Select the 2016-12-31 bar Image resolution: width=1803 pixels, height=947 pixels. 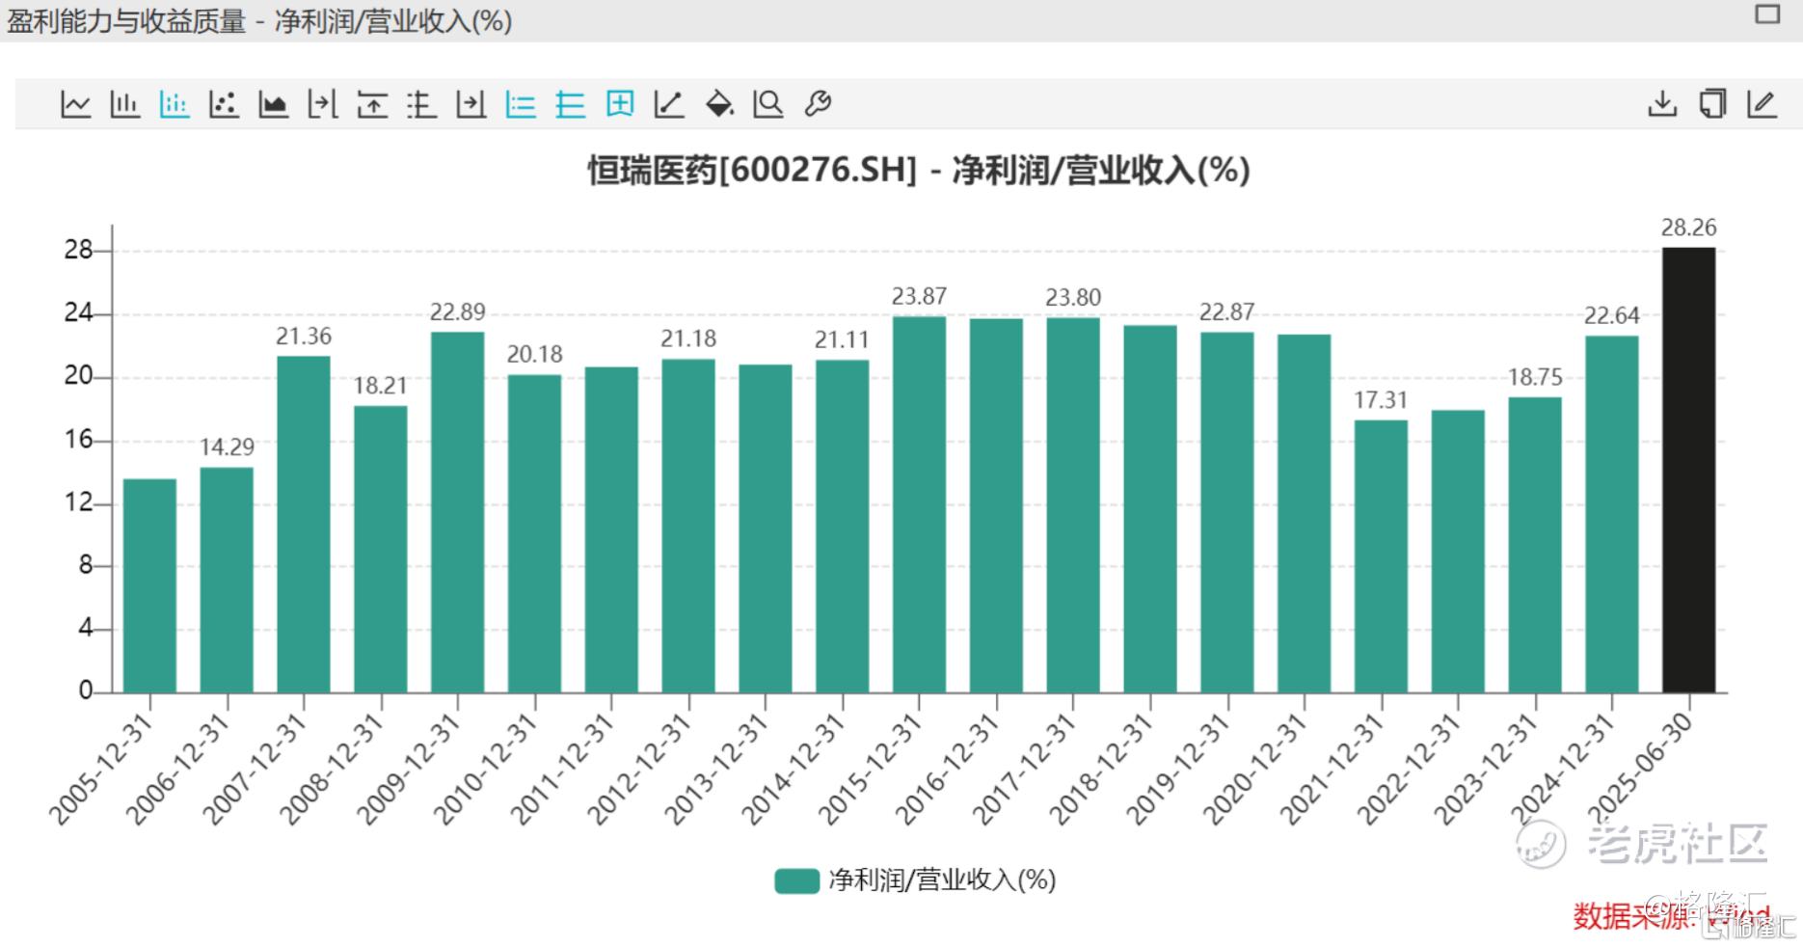pyautogui.click(x=996, y=505)
